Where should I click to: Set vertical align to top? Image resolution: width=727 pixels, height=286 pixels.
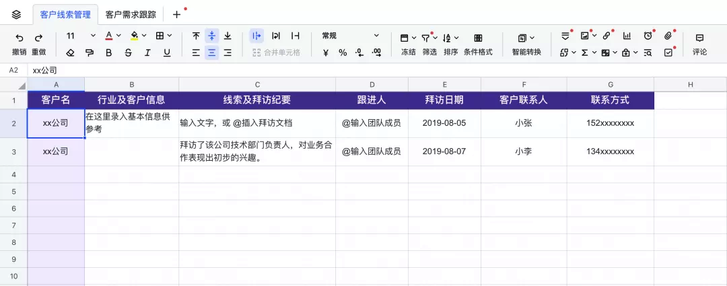(x=196, y=36)
